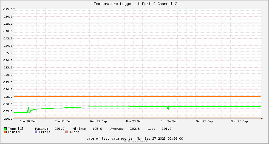269x144 pixels.
Task: Click the 'Errors' legend label
Action: (x=45, y=132)
